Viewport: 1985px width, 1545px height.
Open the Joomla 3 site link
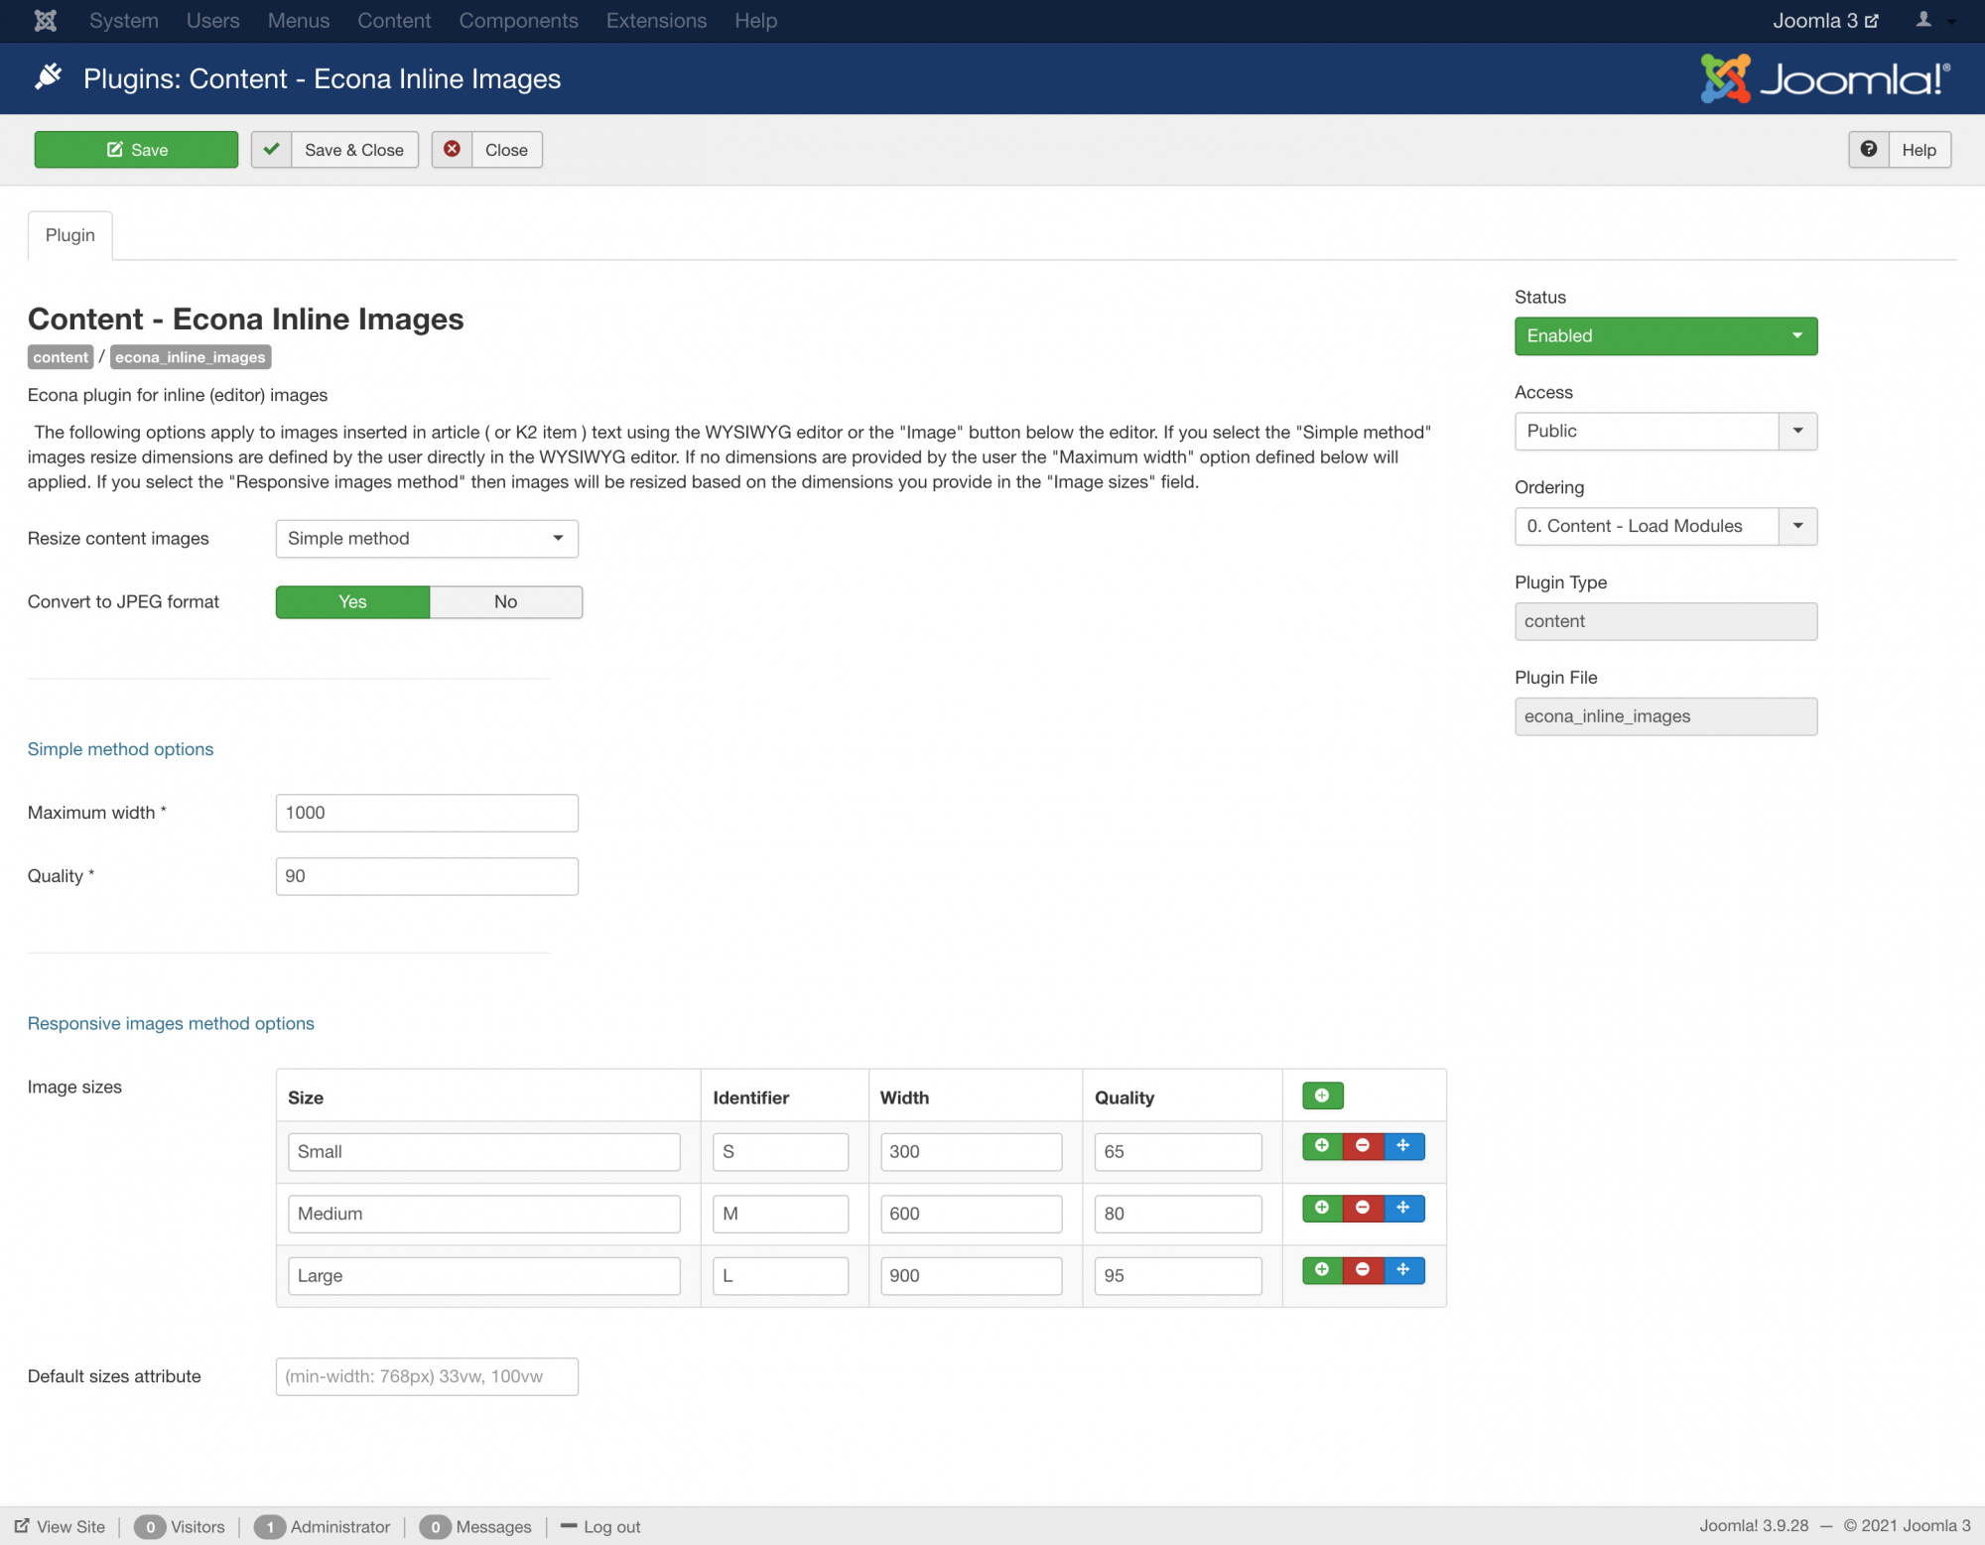point(1825,20)
